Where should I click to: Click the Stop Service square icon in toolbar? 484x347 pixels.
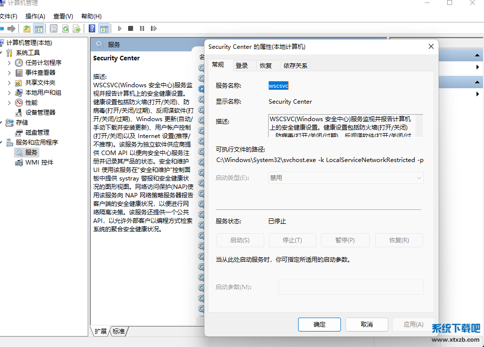pyautogui.click(x=131, y=29)
